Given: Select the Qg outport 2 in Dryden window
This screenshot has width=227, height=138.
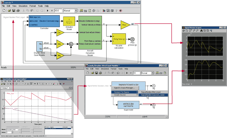Looking at the screenshot, I should (x=154, y=105).
